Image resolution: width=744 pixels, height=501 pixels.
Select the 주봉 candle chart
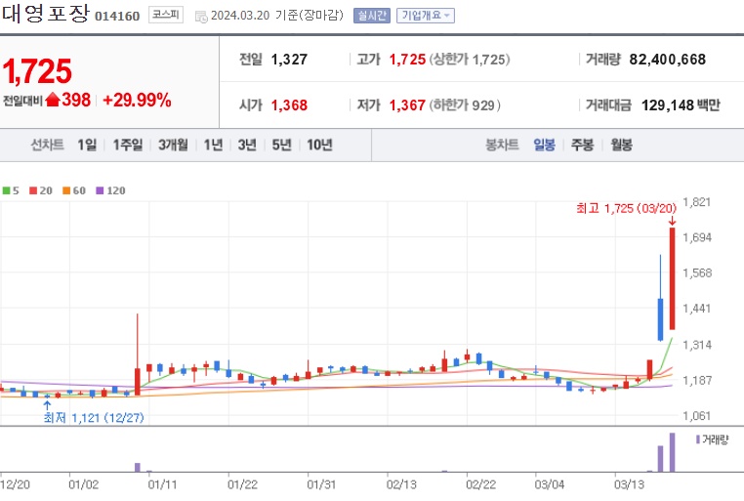582,145
